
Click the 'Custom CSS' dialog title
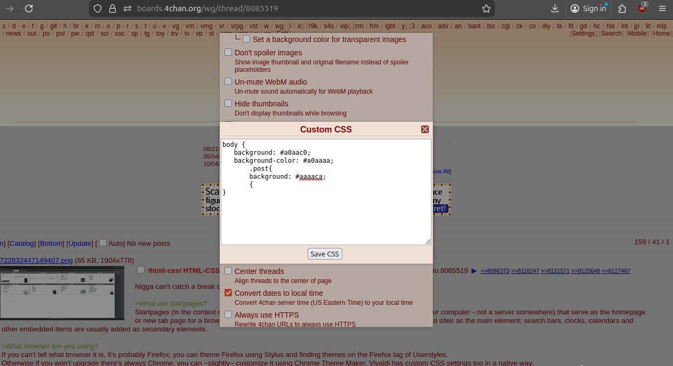326,129
